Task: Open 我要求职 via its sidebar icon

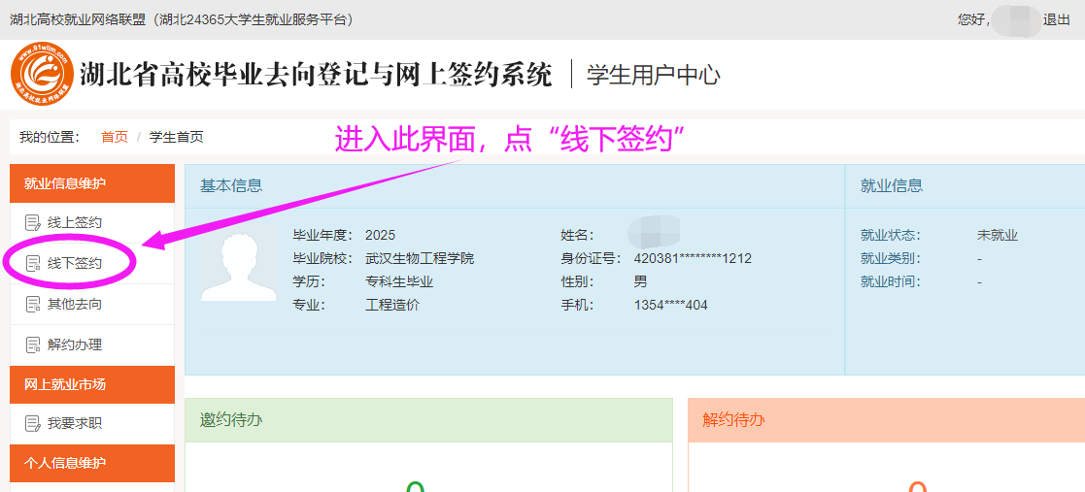Action: click(x=32, y=424)
